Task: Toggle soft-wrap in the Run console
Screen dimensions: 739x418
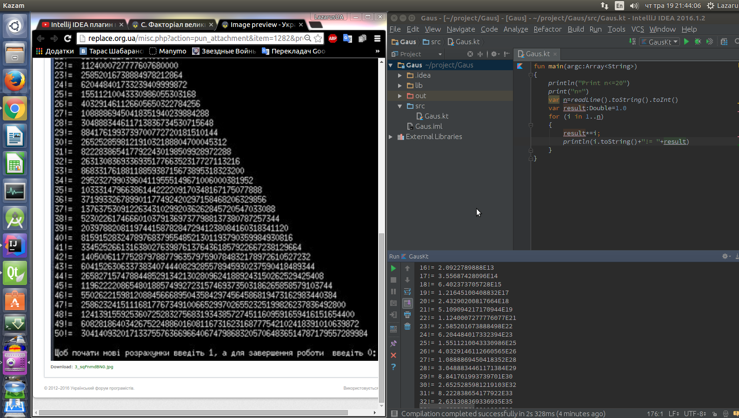Action: (x=407, y=292)
